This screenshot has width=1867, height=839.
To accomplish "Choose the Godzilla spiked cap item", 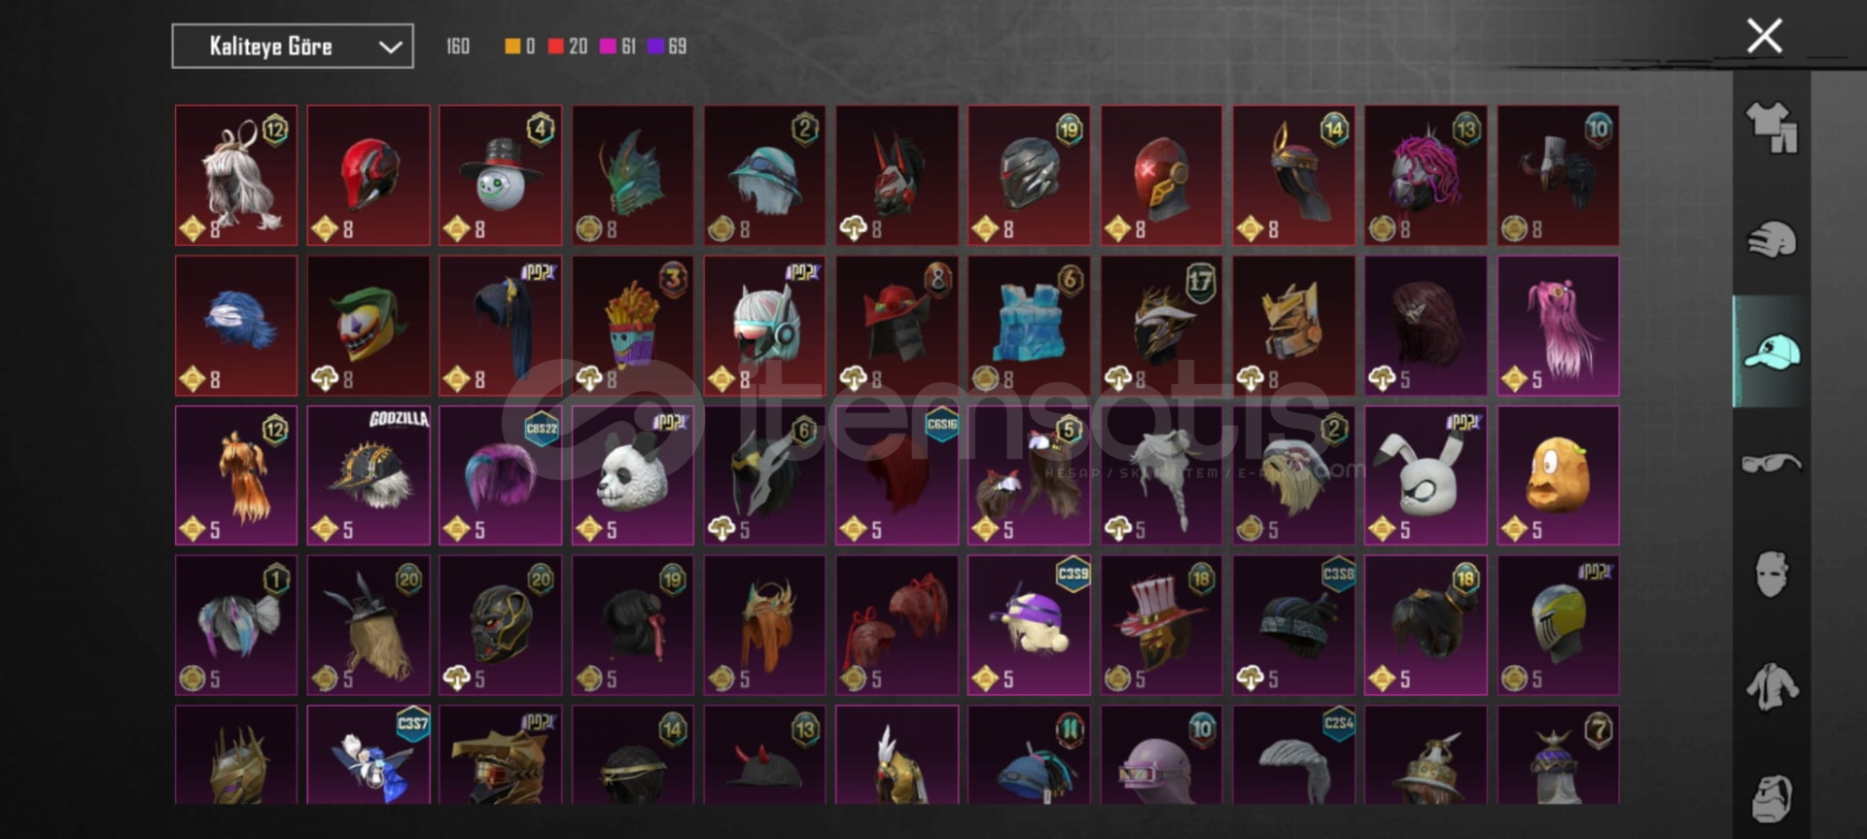I will pyautogui.click(x=369, y=475).
